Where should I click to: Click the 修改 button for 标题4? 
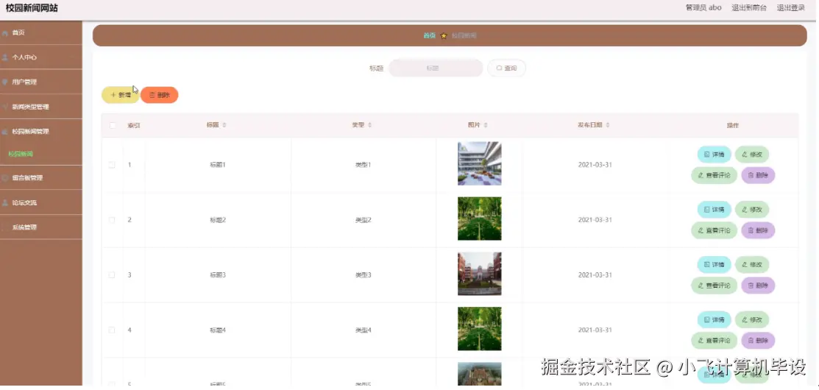(x=751, y=319)
